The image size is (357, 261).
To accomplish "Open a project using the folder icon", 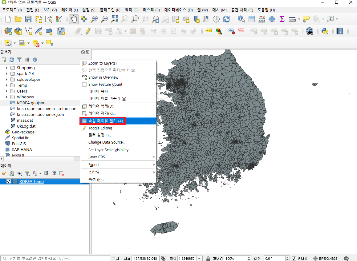I will 18,19.
